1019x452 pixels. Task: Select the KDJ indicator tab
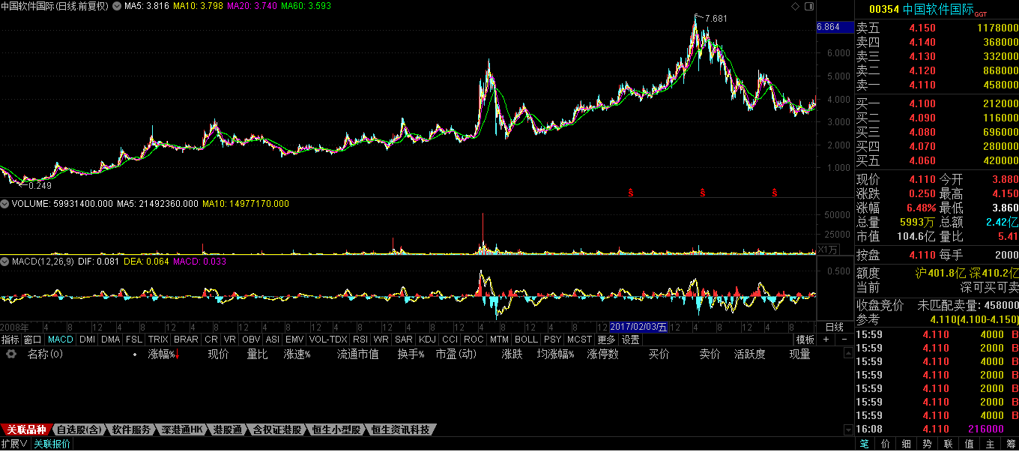click(x=427, y=340)
